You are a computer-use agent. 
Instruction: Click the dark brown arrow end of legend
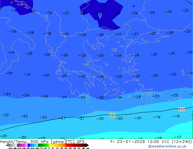[x=88, y=145]
